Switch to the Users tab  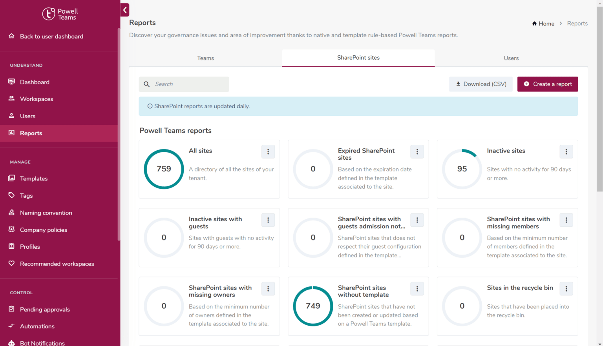511,58
